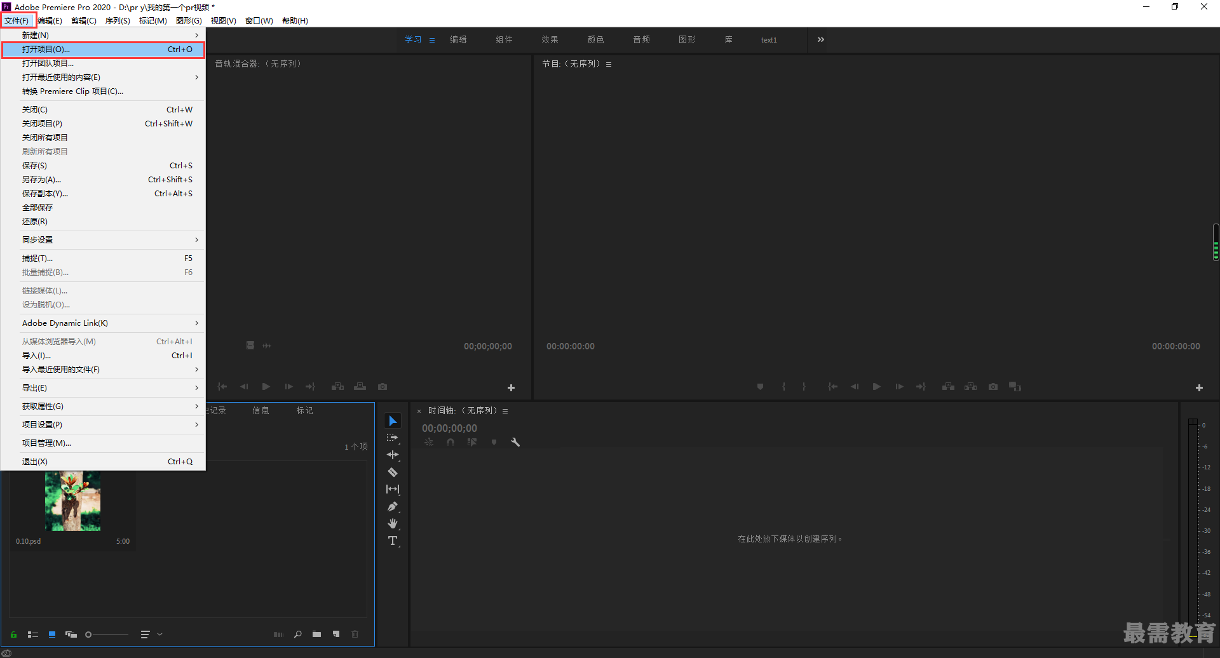1220x658 pixels.
Task: Switch project panel to icon view
Action: (52, 634)
